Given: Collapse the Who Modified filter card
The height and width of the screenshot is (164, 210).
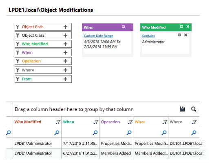Looking at the screenshot, I should point(181,27).
